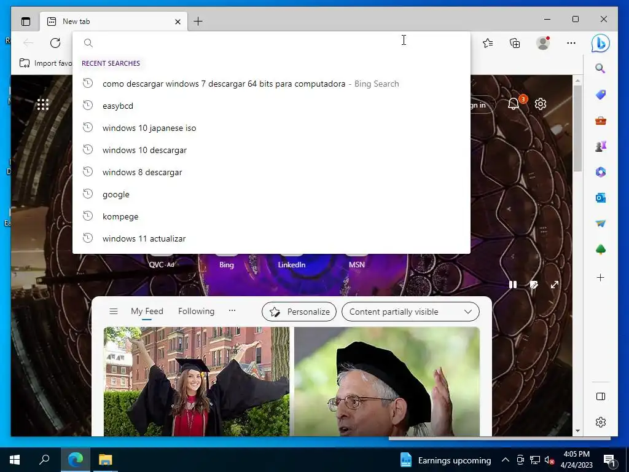This screenshot has height=472, width=629.
Task: Close the New tab tab
Action: click(178, 22)
